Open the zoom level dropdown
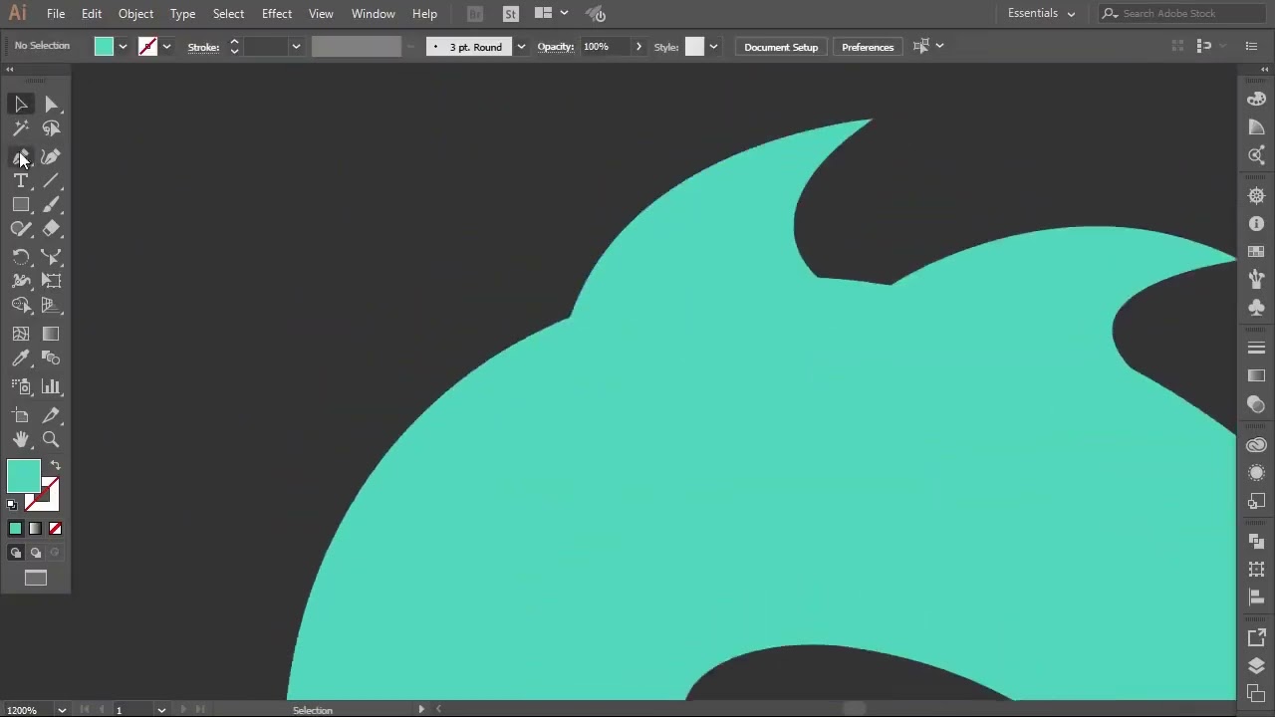 coord(62,710)
